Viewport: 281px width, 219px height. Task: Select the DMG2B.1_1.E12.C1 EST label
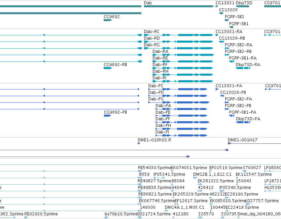[x=212, y=174]
